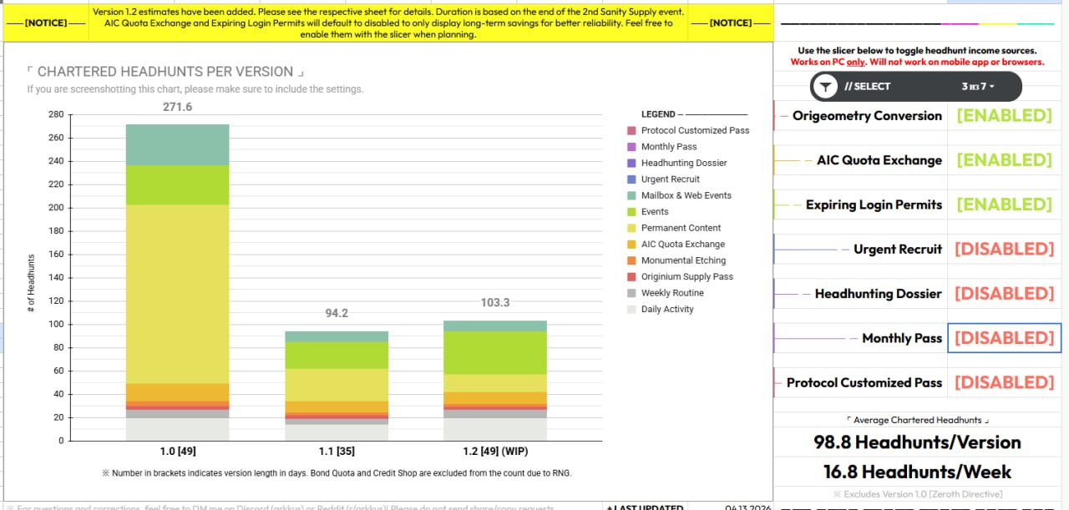Click the 1.0 [49] x-axis label
Viewport: 1069px width, 510px height.
(x=177, y=452)
